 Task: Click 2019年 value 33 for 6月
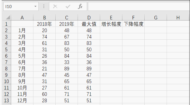point(67,62)
